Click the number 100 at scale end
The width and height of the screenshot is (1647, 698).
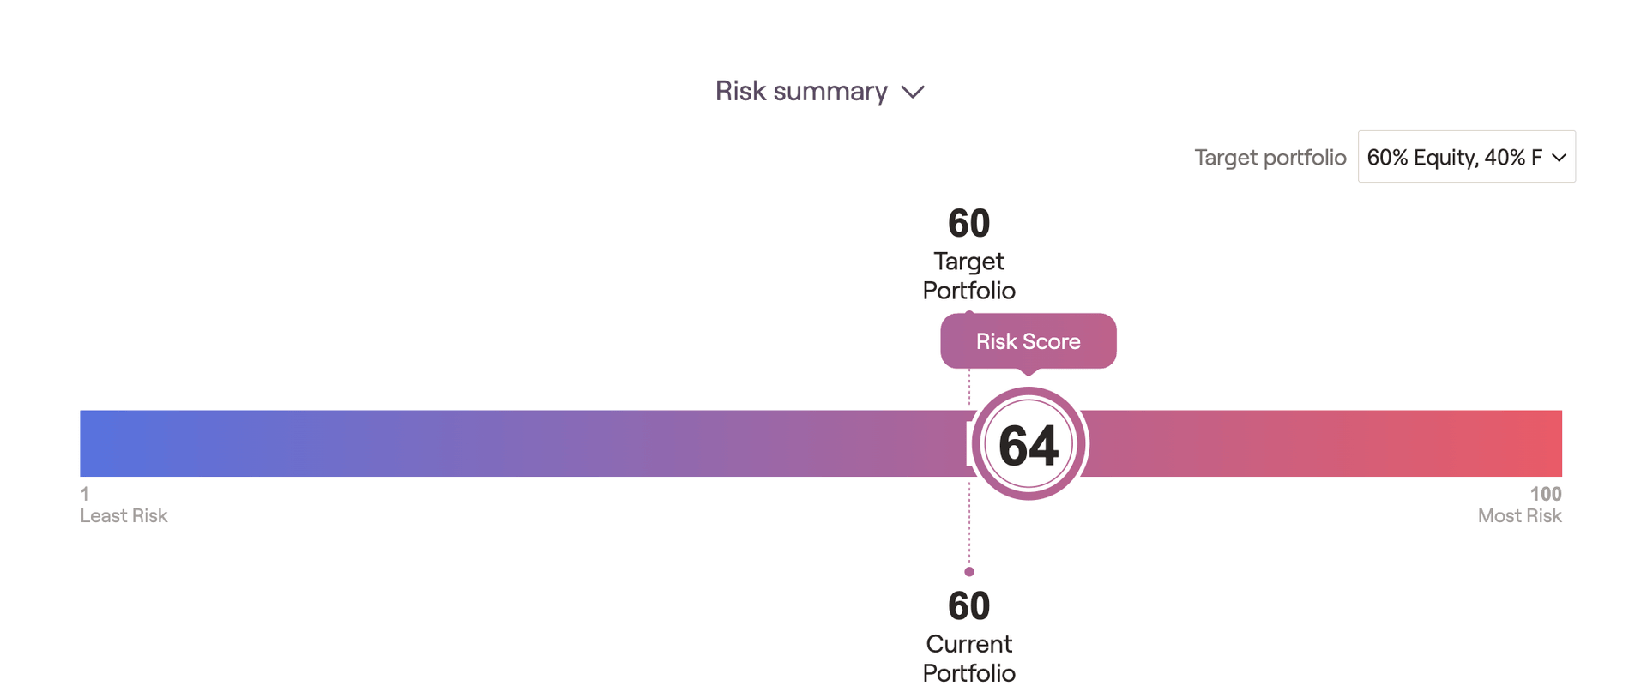tap(1546, 494)
